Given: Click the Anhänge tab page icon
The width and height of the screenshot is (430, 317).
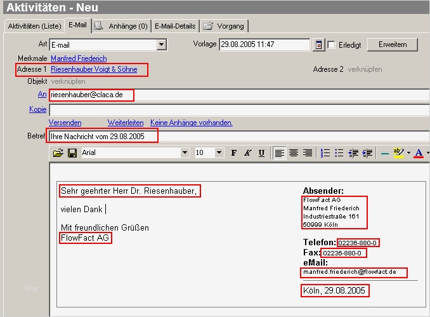Looking at the screenshot, I should click(x=98, y=26).
